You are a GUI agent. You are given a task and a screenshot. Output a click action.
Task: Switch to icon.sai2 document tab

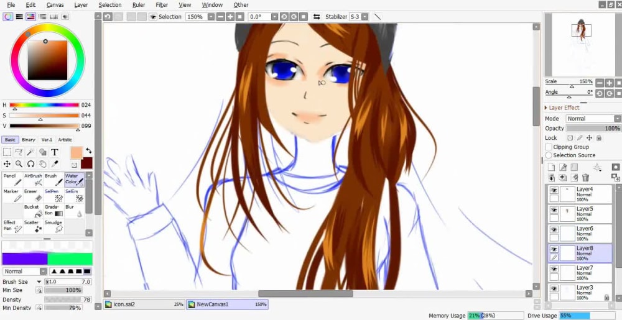coord(144,304)
